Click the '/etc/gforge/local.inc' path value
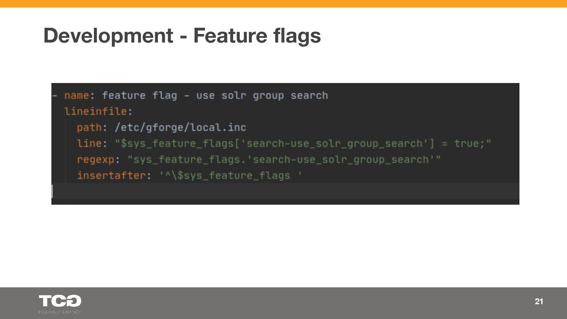Image resolution: width=567 pixels, height=319 pixels. click(x=180, y=128)
